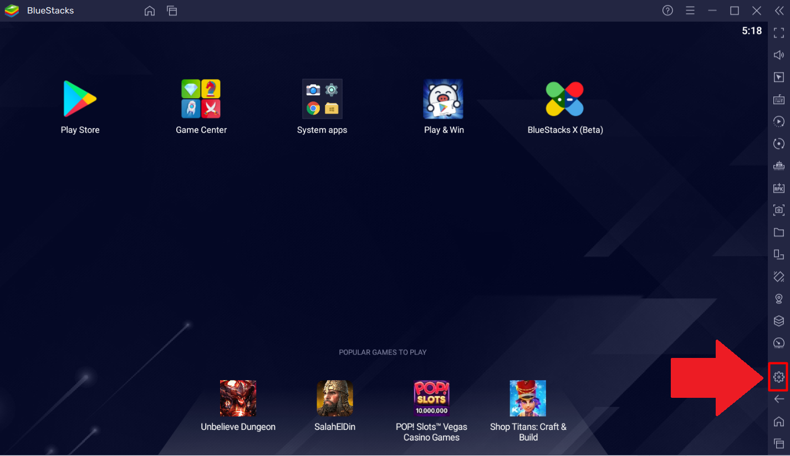Screen dimensions: 790x456
Task: Open Shop Titans: Craft & Build
Action: 528,398
